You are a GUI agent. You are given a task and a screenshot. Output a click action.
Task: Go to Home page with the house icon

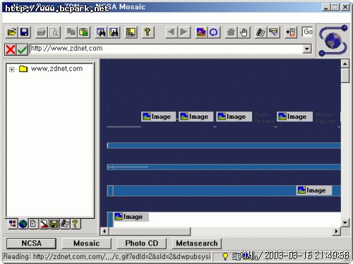pyautogui.click(x=231, y=32)
